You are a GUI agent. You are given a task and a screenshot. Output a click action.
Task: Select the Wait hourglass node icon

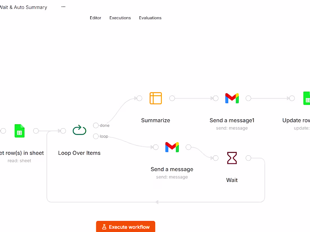[x=232, y=158]
